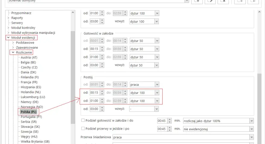
Task: Open Norwegia (NO) settlement settings
Action: [32, 107]
